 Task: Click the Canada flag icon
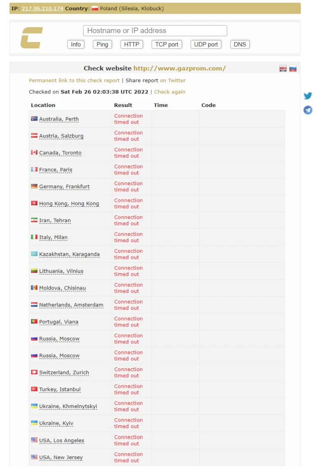[34, 153]
